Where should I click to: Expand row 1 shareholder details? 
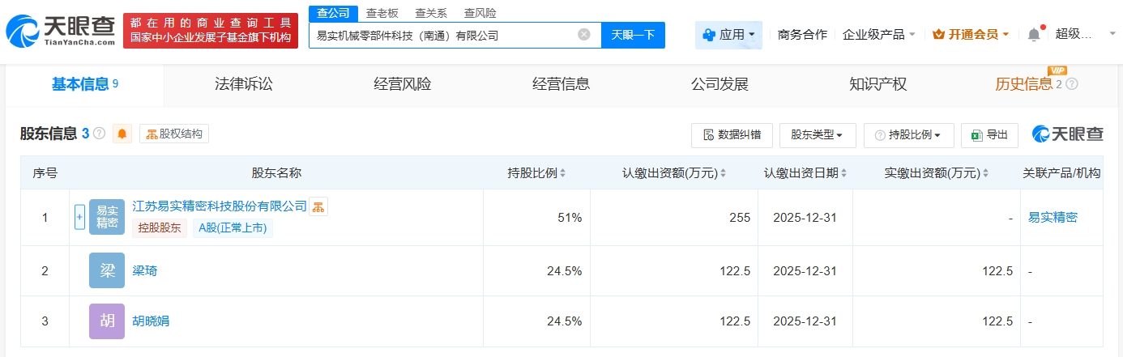point(79,217)
